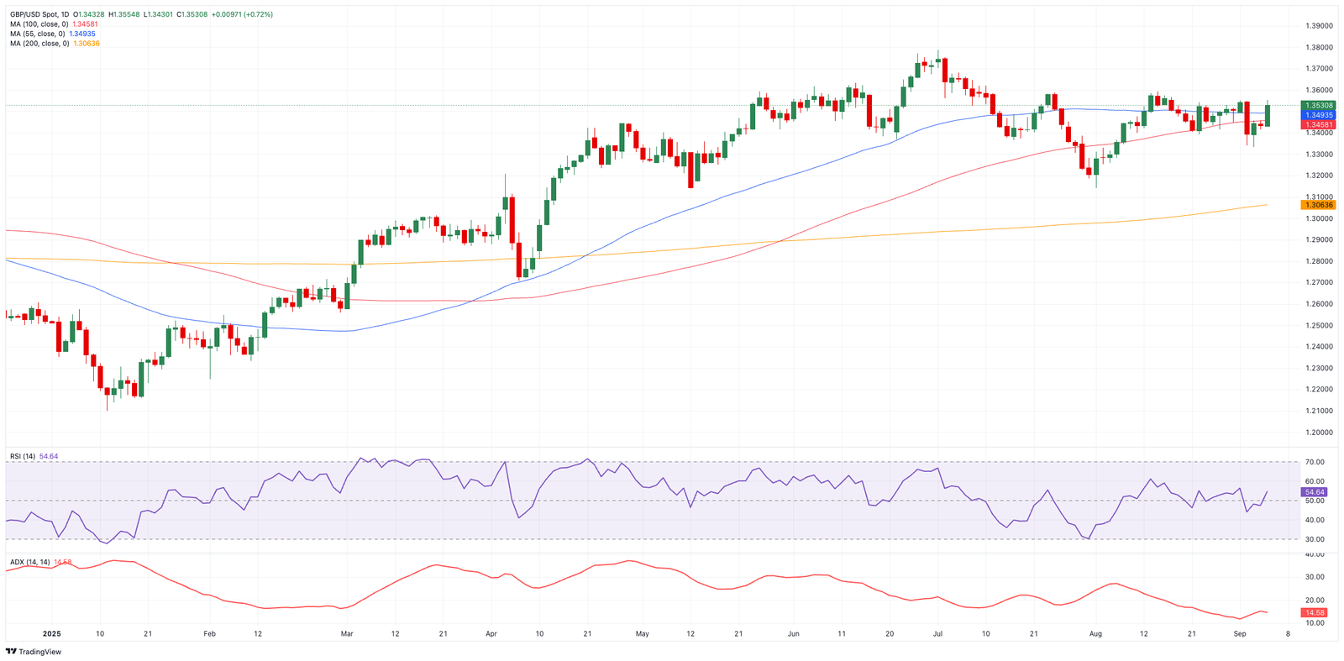The height and width of the screenshot is (661, 1344).
Task: Click the high value H1.35548
Action: [x=123, y=14]
